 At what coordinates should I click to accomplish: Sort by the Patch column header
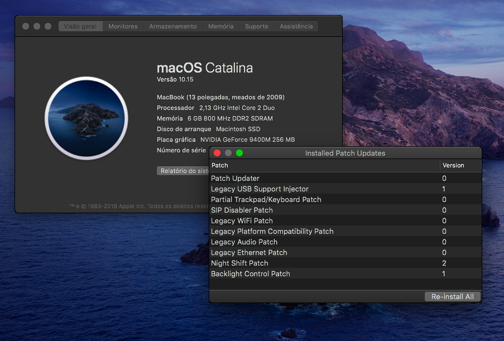pos(325,166)
